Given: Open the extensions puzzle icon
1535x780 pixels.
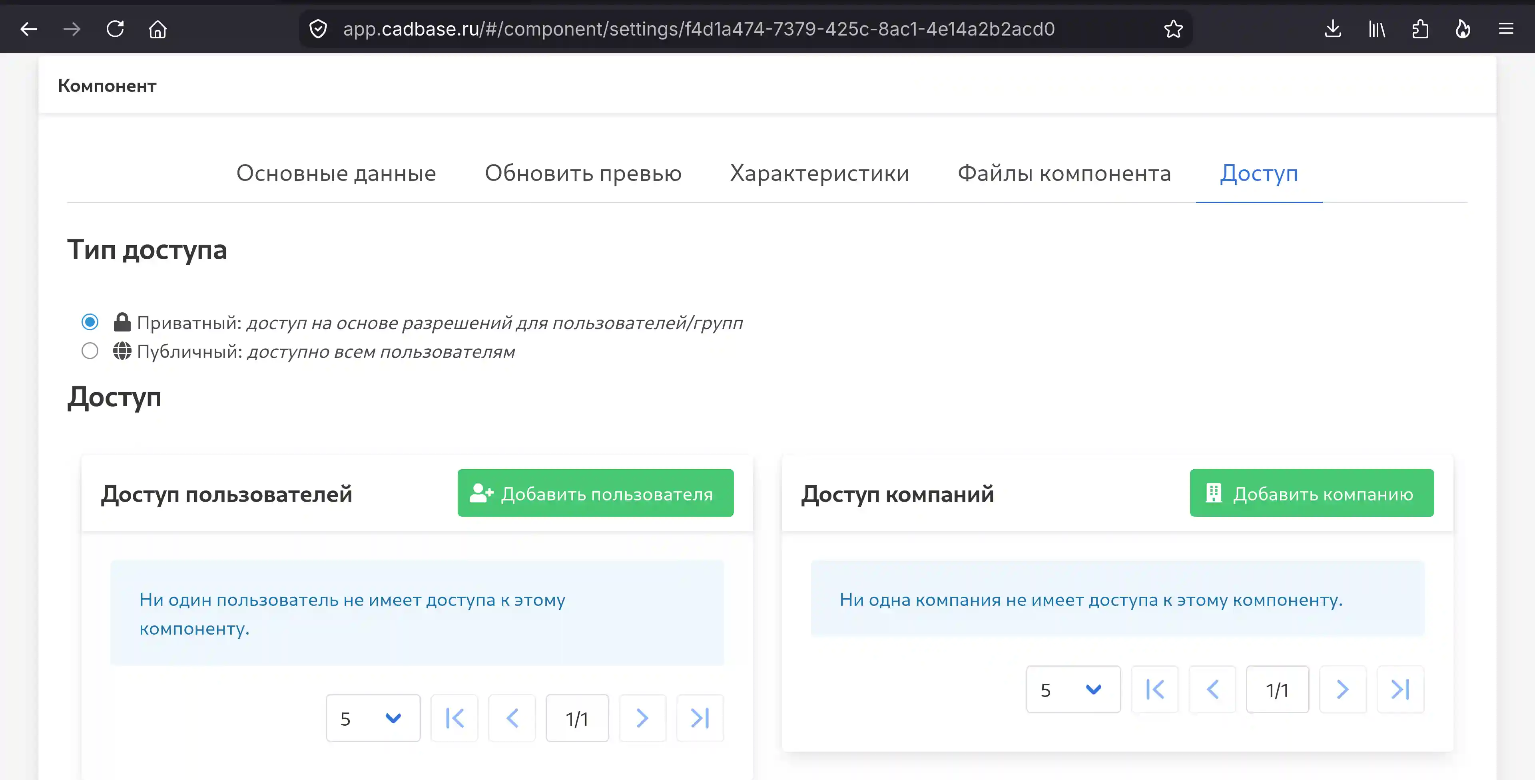Looking at the screenshot, I should 1420,29.
